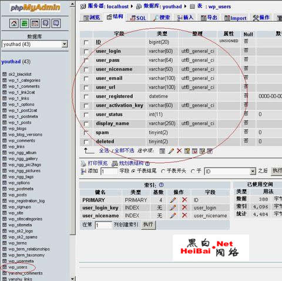This screenshot has width=282, height=281.
Task: Click the unique index icon for selected fields
Action: click(194, 151)
